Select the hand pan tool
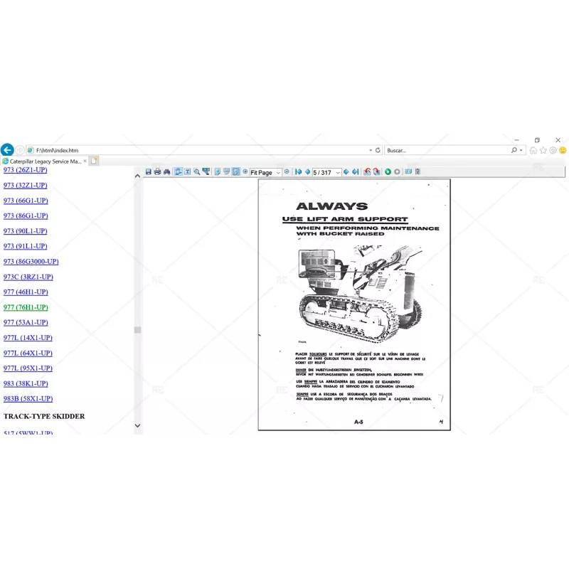569x569 pixels. [179, 172]
